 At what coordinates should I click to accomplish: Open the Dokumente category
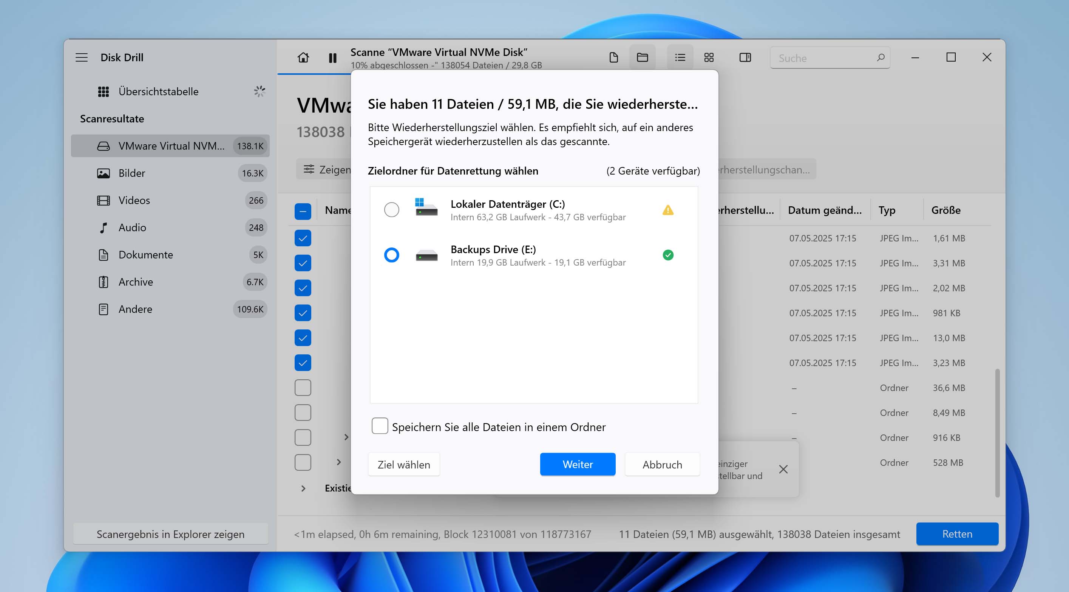coord(171,255)
